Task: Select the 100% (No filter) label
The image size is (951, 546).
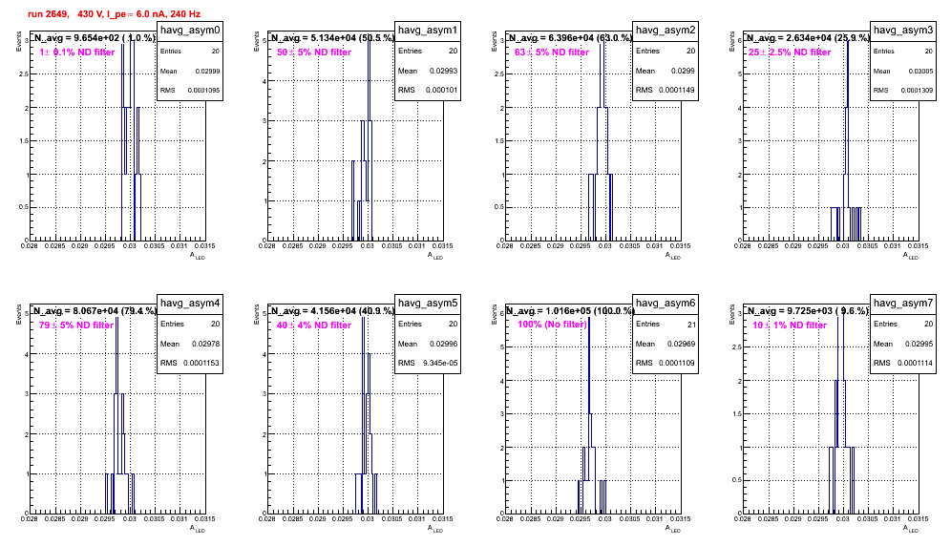Action: [553, 325]
